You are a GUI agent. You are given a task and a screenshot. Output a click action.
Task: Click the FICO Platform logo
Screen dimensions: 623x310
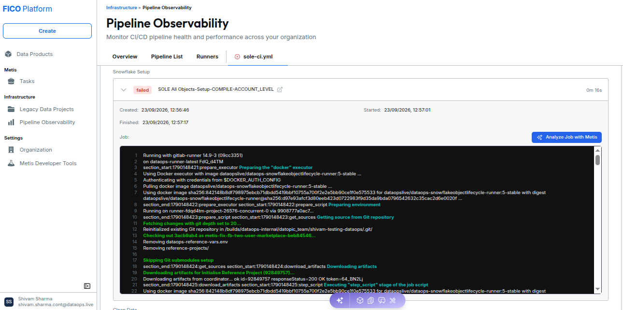coord(28,9)
